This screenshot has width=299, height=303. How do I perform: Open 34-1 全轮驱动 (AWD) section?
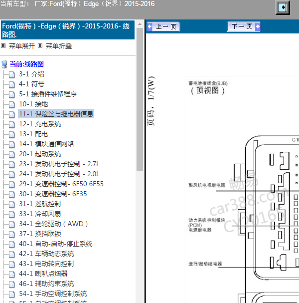[53, 224]
